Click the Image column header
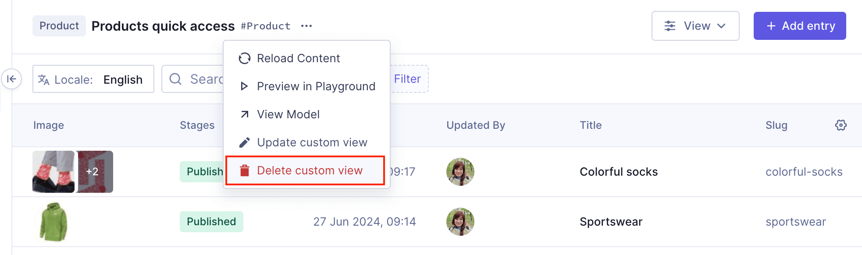 coord(49,125)
